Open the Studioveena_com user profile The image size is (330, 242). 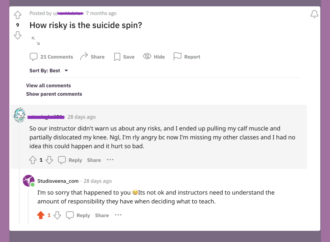coord(58,181)
